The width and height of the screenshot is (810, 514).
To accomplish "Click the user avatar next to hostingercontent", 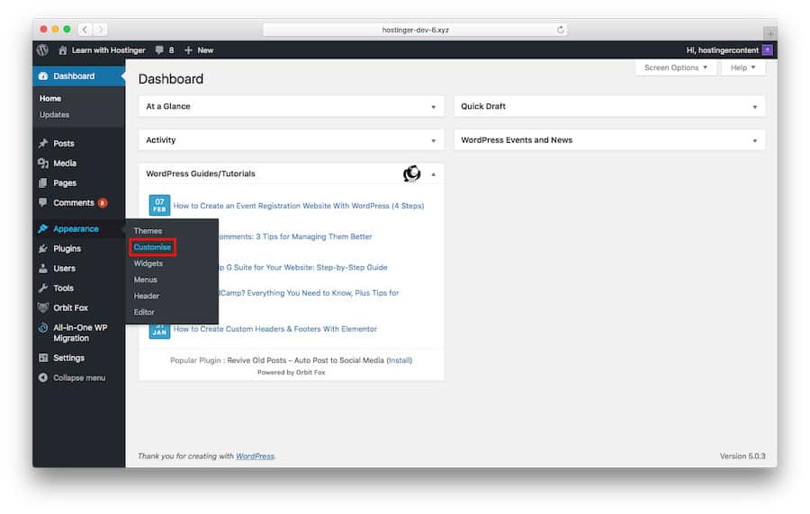I will pos(767,50).
